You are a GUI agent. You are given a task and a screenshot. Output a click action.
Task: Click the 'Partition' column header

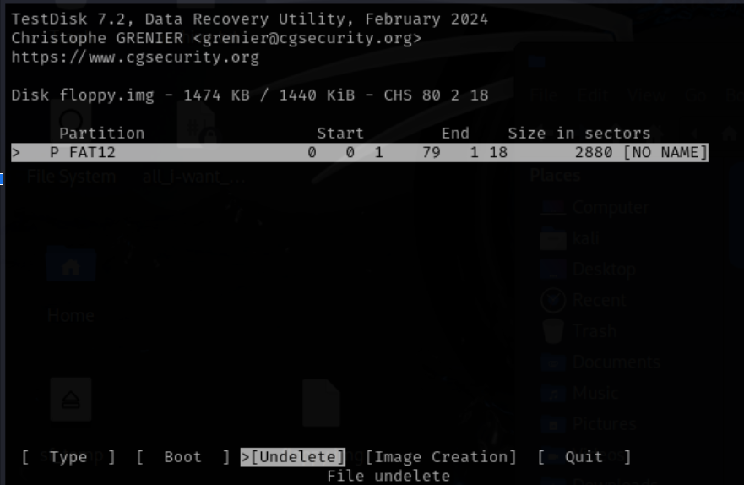click(102, 133)
